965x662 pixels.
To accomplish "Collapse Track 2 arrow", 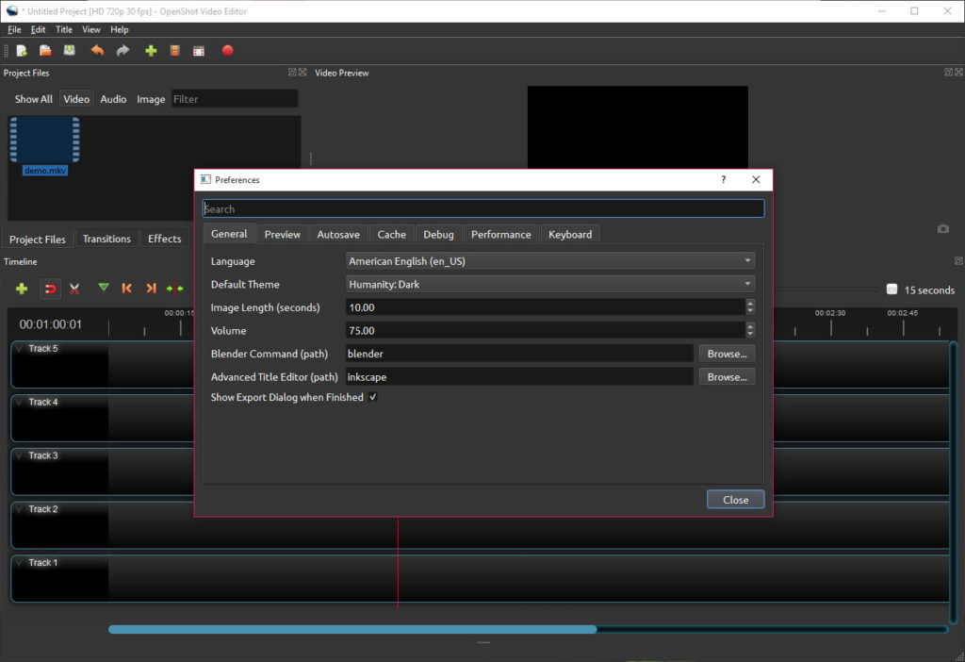I will click(x=20, y=509).
